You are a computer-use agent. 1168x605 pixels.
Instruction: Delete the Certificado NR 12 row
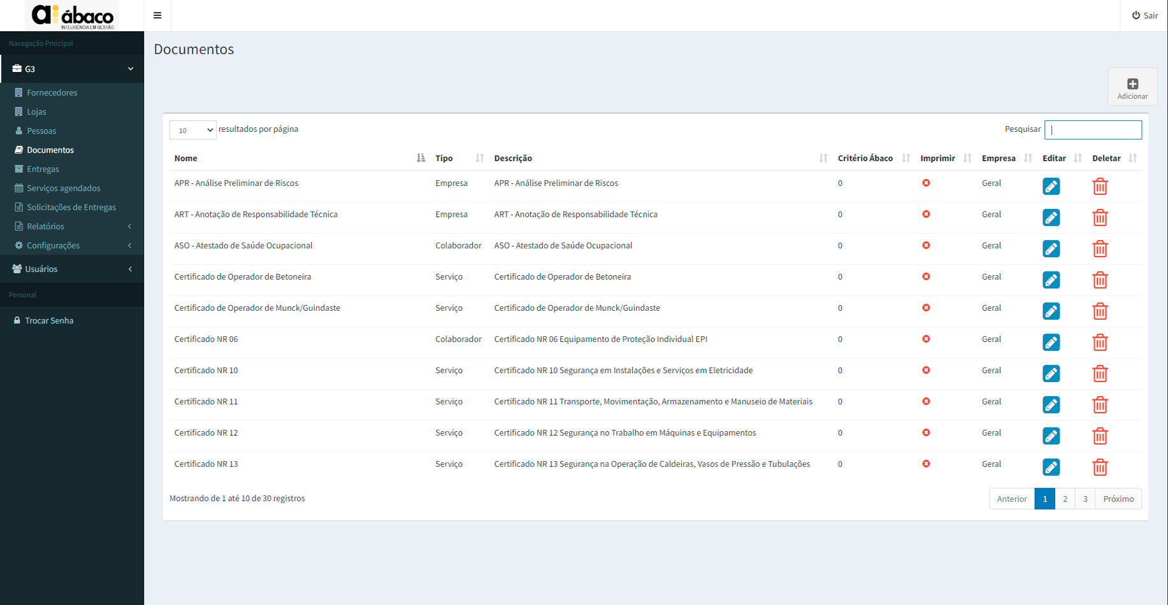pos(1100,436)
